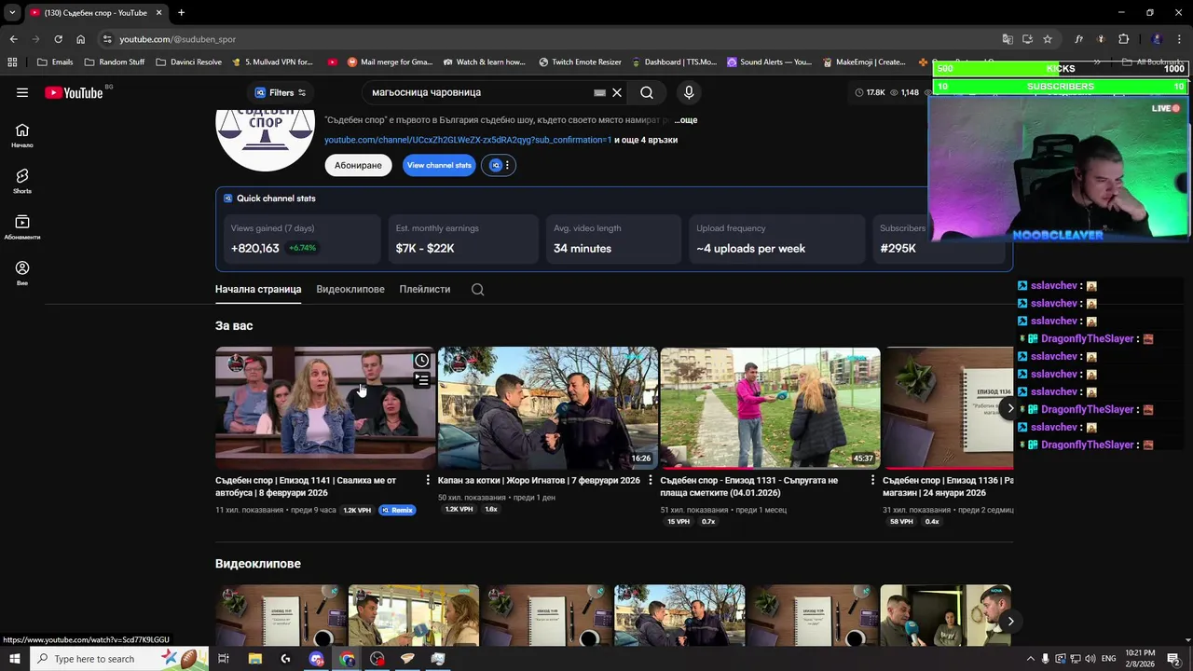Viewport: 1193px width, 671px height.
Task: Add episode 1141 to Watch Later
Action: [x=422, y=361]
